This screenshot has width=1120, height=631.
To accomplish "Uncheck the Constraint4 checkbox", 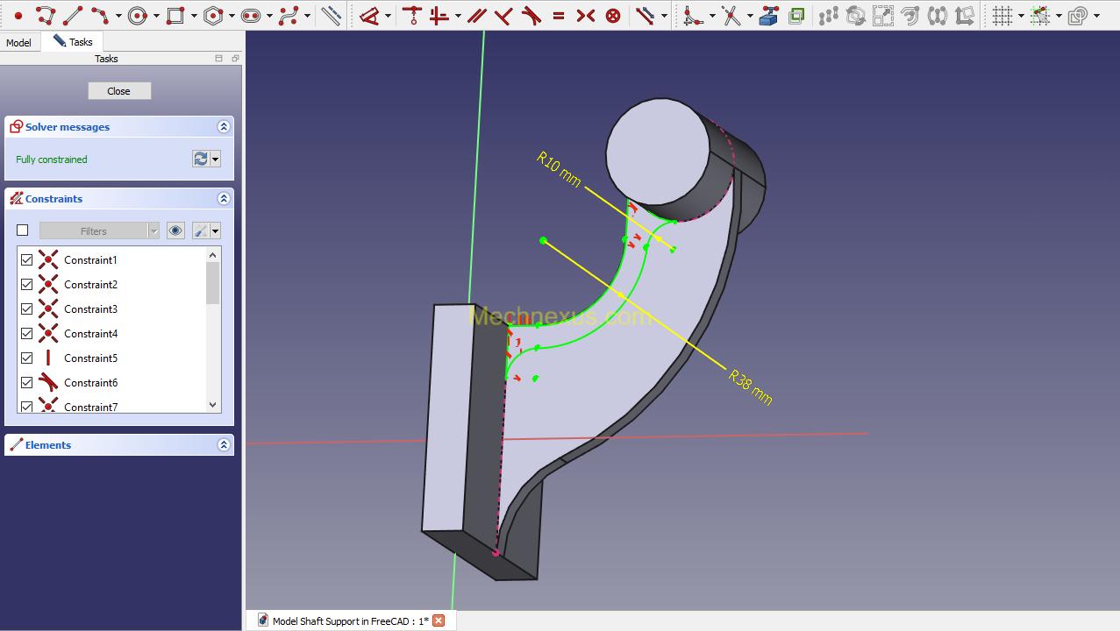I will (27, 334).
